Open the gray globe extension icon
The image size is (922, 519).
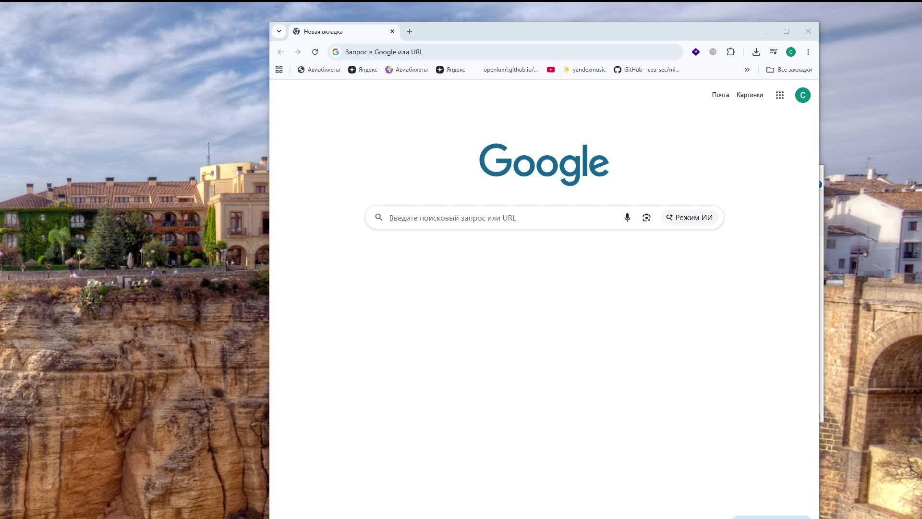point(713,52)
